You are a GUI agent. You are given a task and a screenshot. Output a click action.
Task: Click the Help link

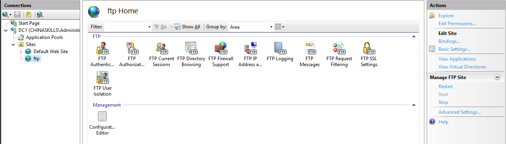[443, 122]
